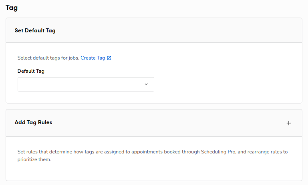The height and width of the screenshot is (185, 308).
Task: Click 'prioritize them.' text at description end
Action: click(34, 159)
